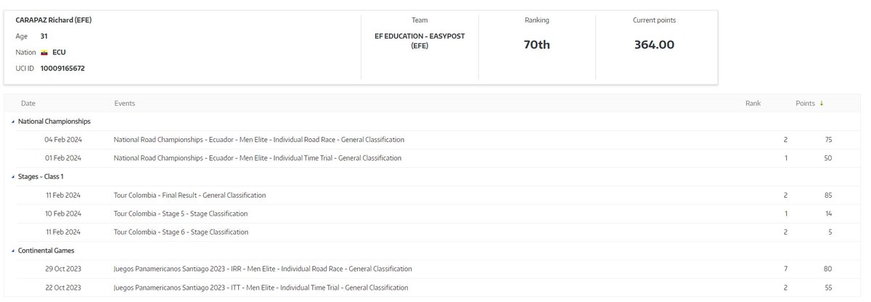Viewport: 871px width, 302px height.
Task: Select the 14 points cell
Action: coord(828,214)
